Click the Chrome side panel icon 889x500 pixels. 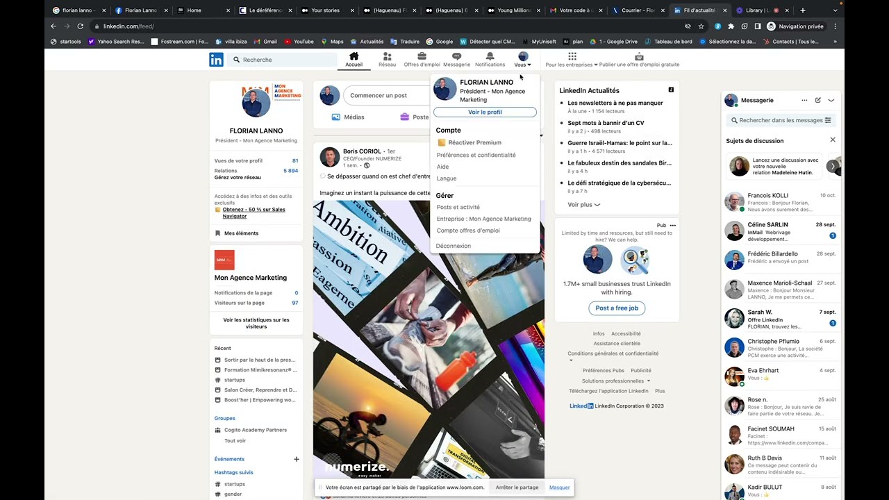coord(757,26)
